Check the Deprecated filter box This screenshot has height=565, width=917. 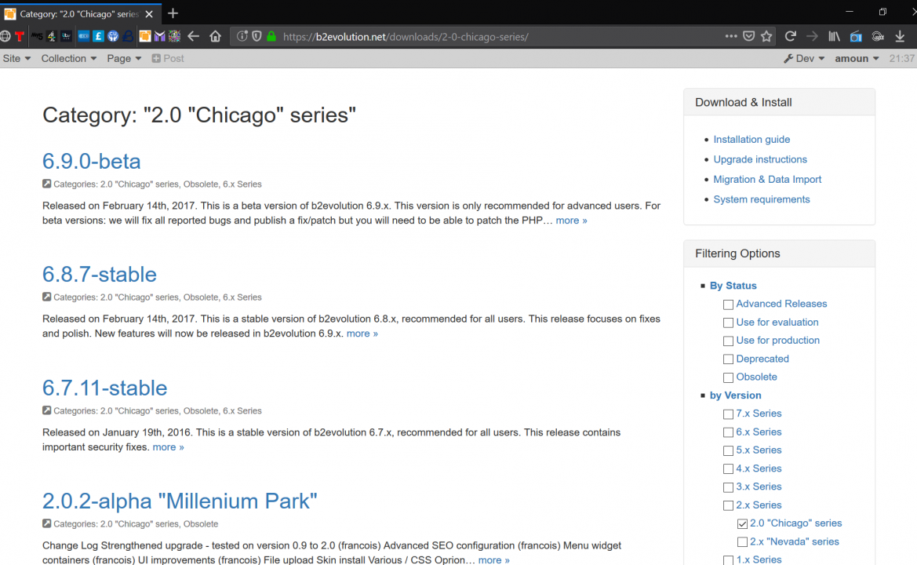pyautogui.click(x=728, y=359)
